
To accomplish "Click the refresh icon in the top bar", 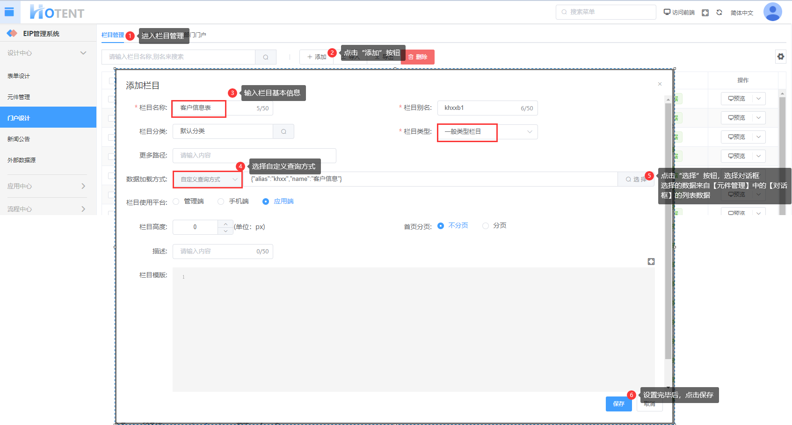I will (719, 13).
